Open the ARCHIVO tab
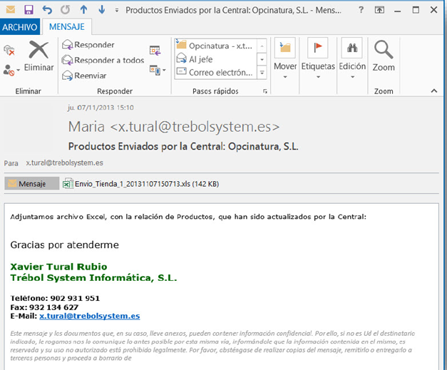The height and width of the screenshot is (370, 447). point(20,27)
